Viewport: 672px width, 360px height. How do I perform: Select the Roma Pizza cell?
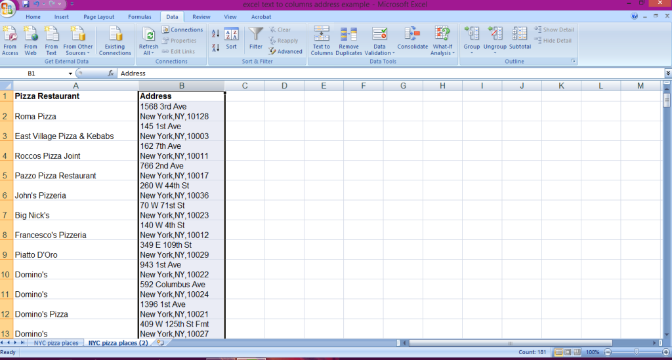pyautogui.click(x=75, y=111)
